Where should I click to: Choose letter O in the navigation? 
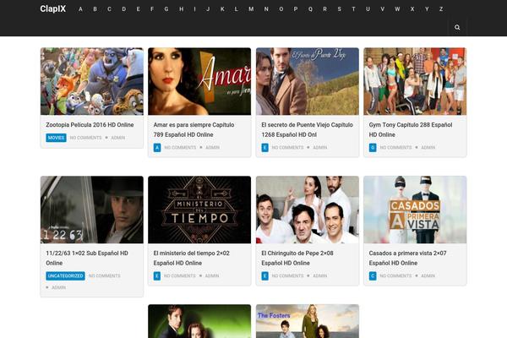[x=281, y=9]
